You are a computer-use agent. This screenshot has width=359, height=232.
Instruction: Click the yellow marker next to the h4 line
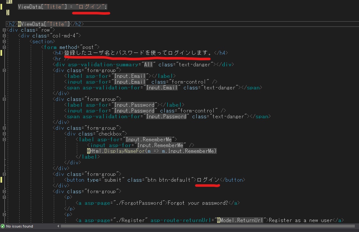tap(2, 53)
